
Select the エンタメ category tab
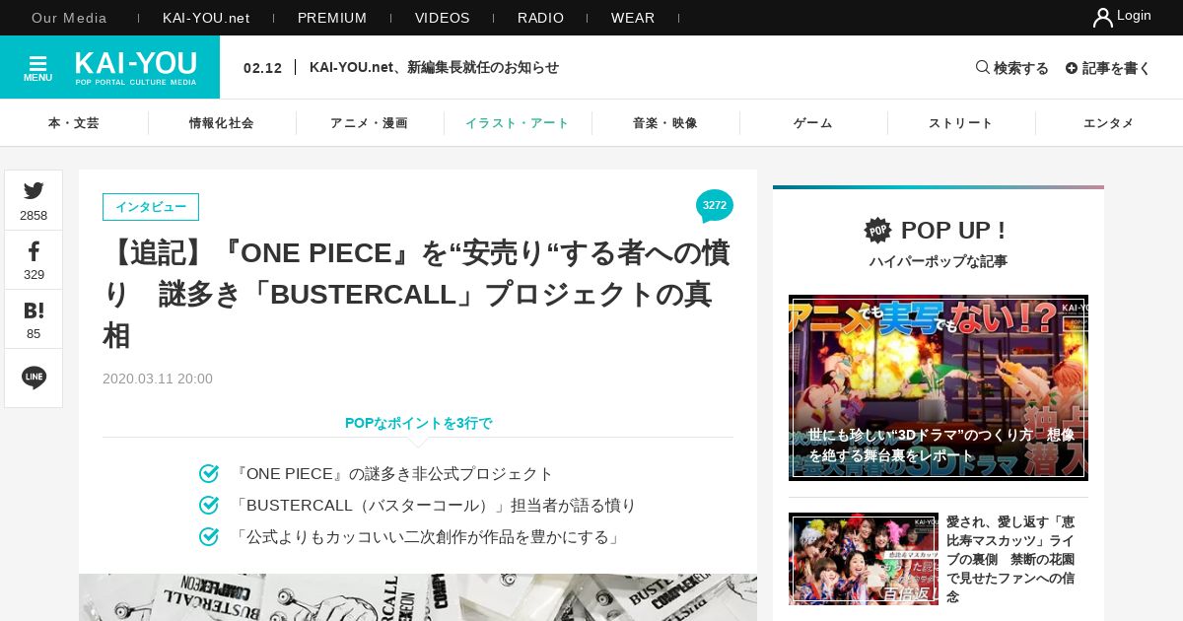pyautogui.click(x=1109, y=123)
